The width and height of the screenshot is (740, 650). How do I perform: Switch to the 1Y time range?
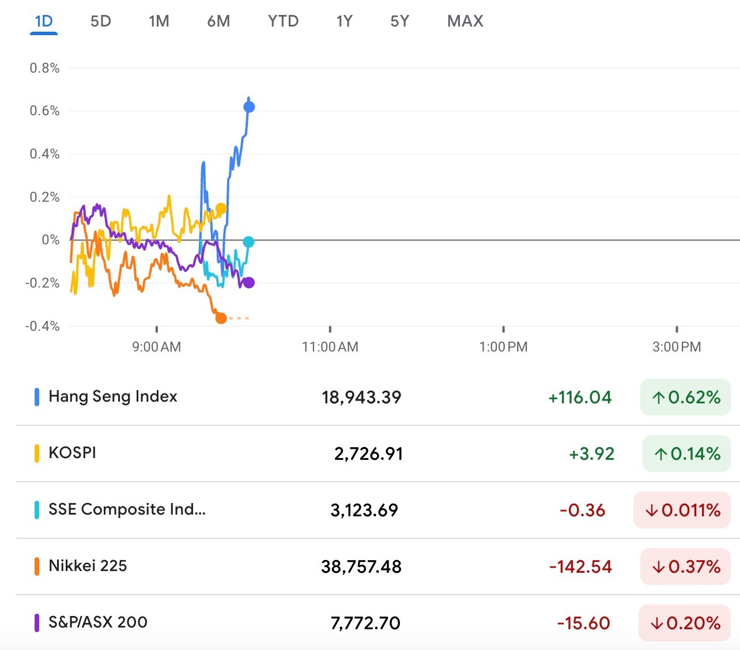point(344,21)
